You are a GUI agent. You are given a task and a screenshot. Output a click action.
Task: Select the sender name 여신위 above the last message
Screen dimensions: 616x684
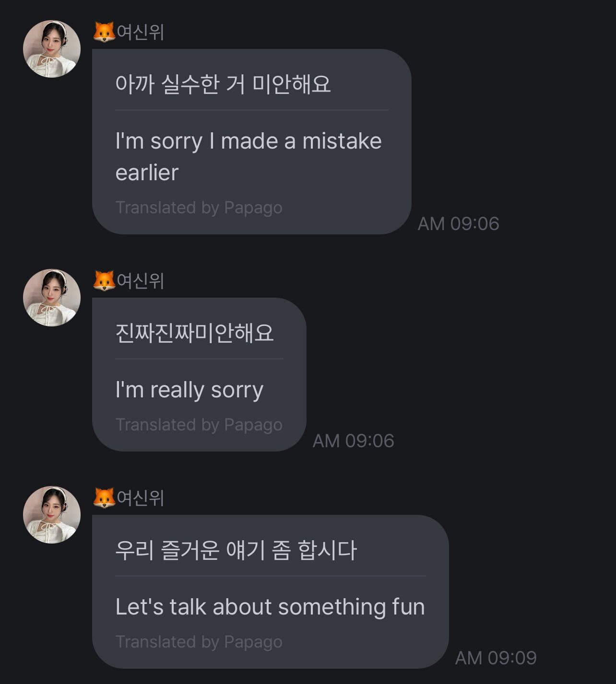(x=141, y=498)
